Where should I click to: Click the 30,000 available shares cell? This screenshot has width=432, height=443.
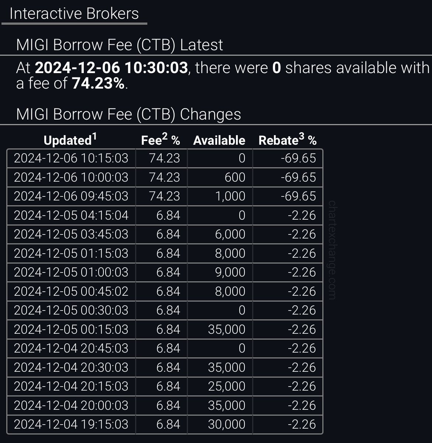[220, 424]
